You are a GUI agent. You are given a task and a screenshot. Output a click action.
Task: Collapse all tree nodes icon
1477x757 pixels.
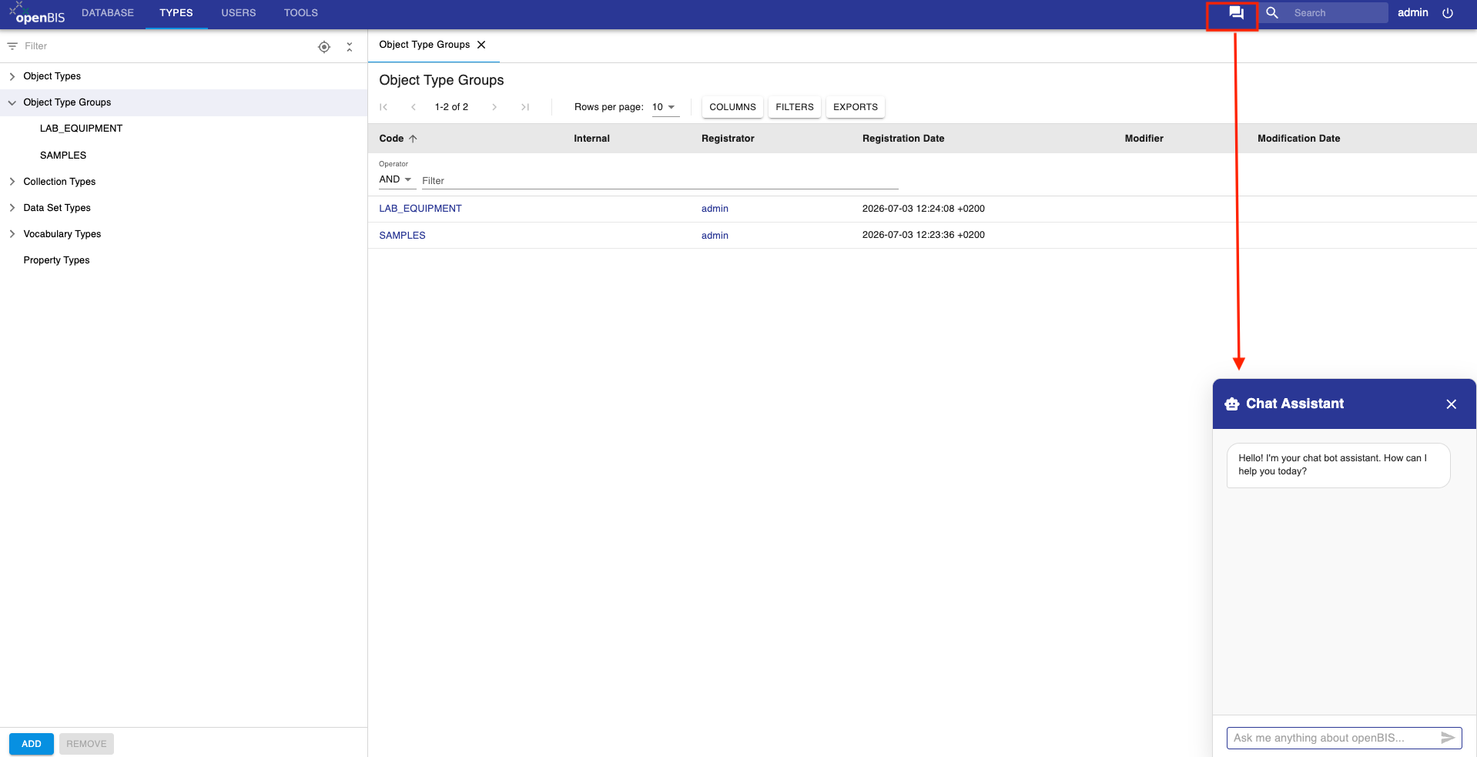click(x=350, y=47)
